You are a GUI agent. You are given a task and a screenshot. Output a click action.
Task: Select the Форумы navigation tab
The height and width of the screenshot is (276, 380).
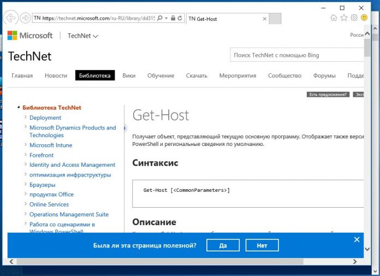click(x=324, y=75)
